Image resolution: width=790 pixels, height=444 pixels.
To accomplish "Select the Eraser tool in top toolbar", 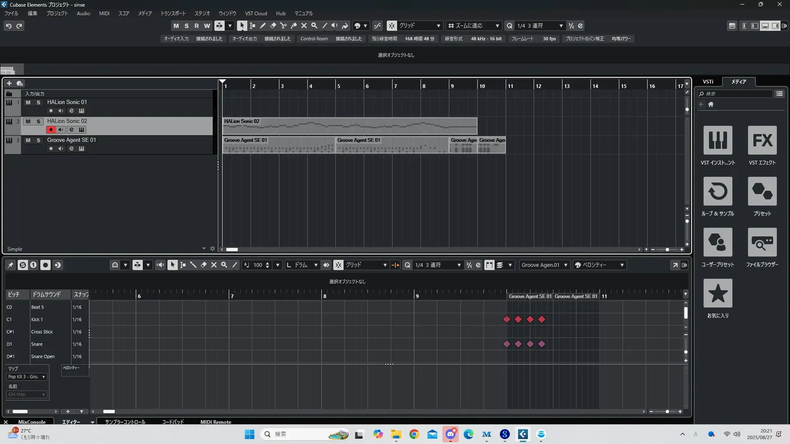I will pos(273,26).
